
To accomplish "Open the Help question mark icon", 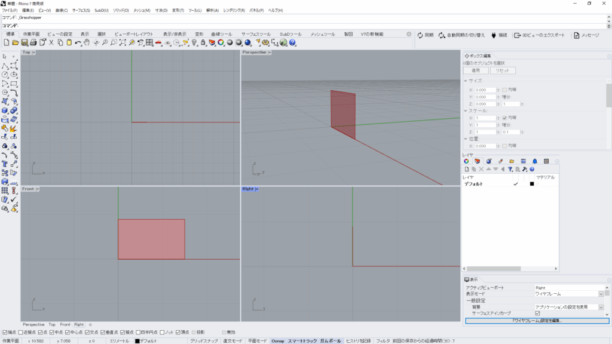I will [x=292, y=42].
